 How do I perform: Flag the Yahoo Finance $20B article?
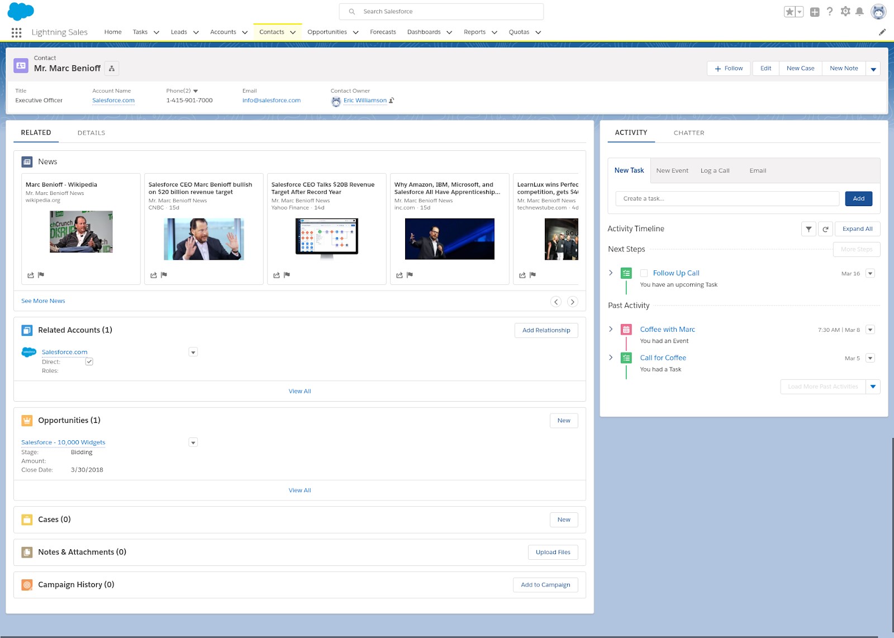pyautogui.click(x=287, y=275)
